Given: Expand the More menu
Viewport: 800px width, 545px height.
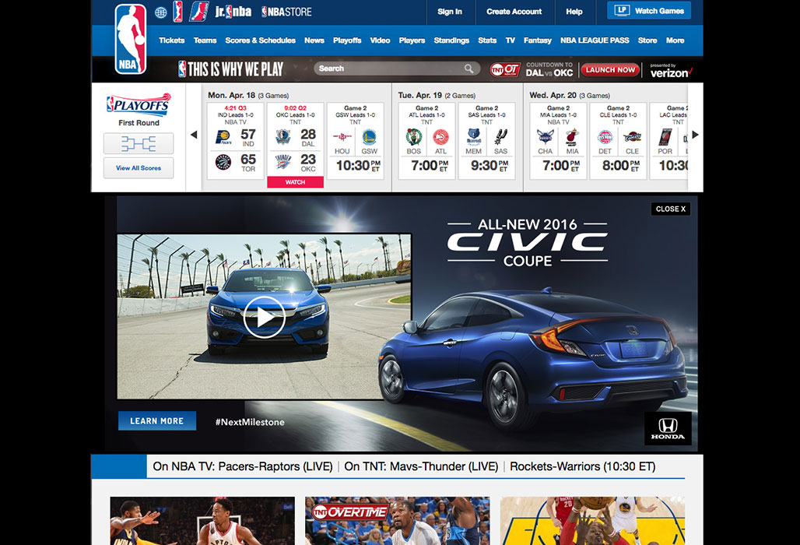Looking at the screenshot, I should click(675, 40).
